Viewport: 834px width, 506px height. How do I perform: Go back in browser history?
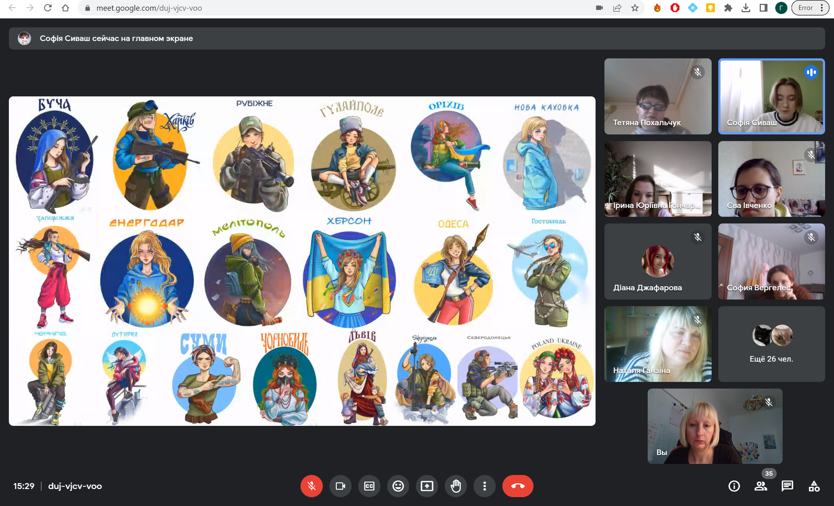tap(12, 8)
